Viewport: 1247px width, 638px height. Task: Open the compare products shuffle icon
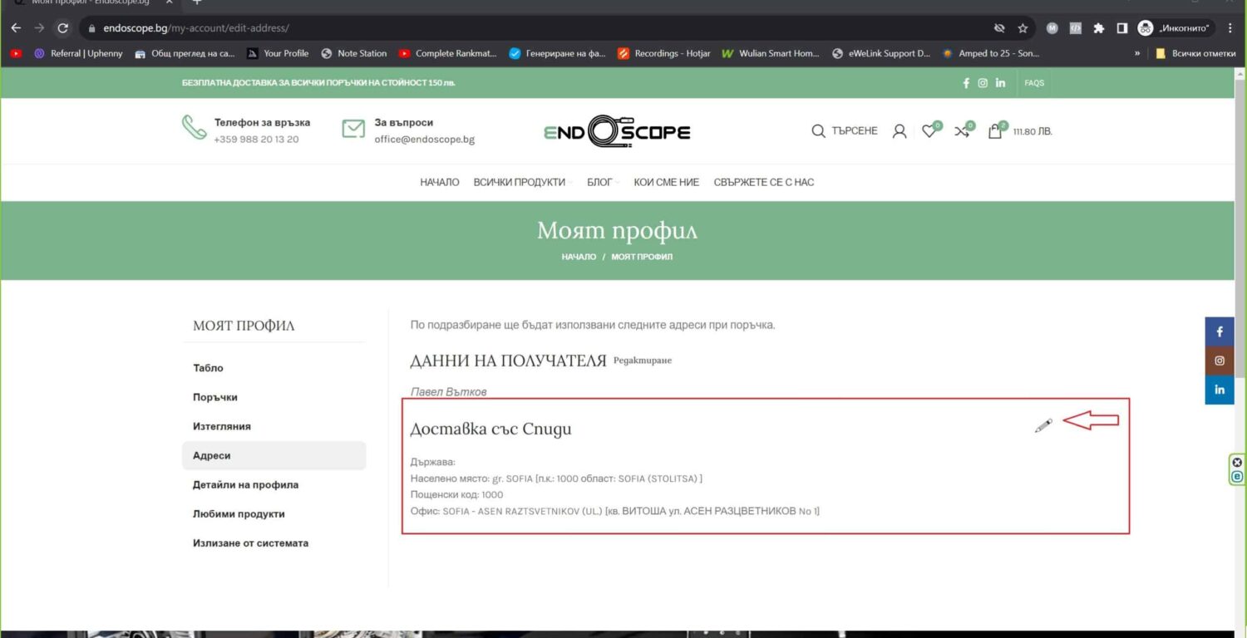963,130
